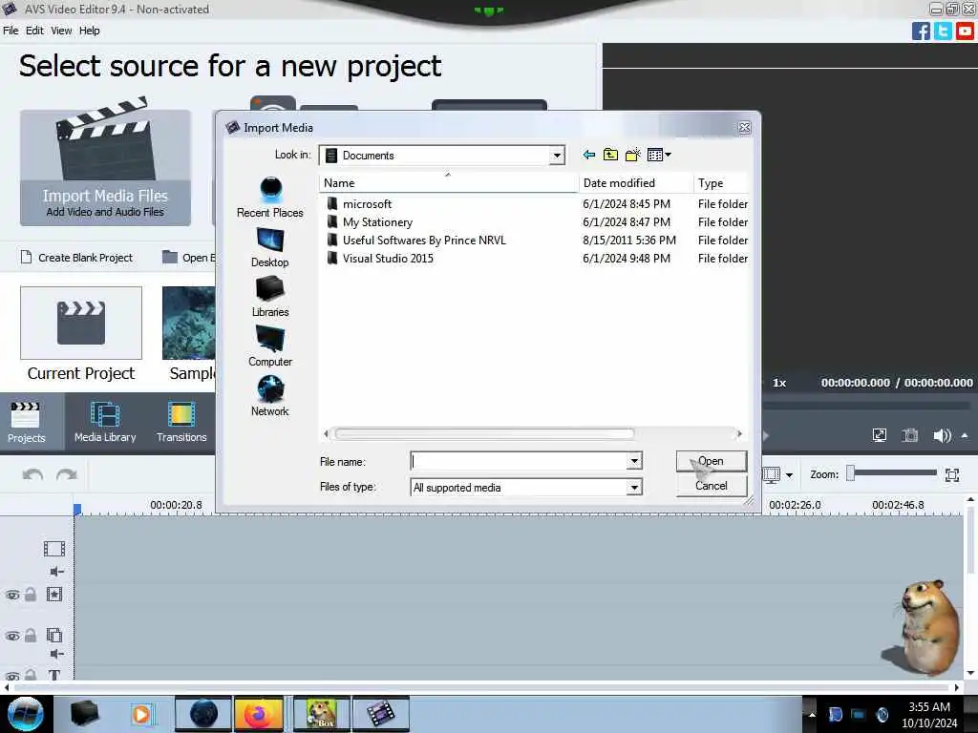Toggle visibility of video overlay track
The image size is (978, 733).
pos(12,636)
